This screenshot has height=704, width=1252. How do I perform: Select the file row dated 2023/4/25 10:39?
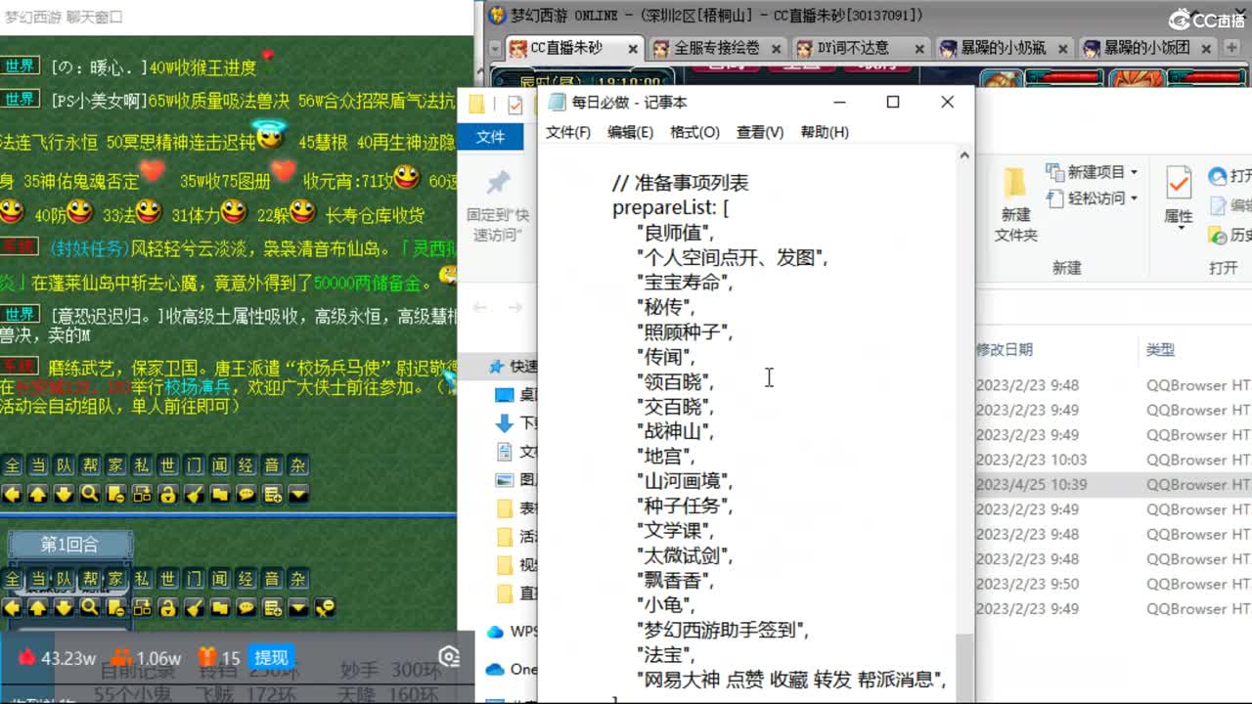point(1113,484)
